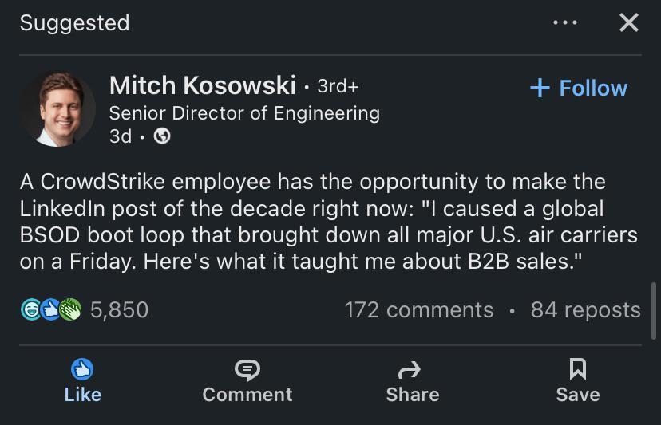
Task: Save the post with bookmark icon
Action: pyautogui.click(x=577, y=369)
